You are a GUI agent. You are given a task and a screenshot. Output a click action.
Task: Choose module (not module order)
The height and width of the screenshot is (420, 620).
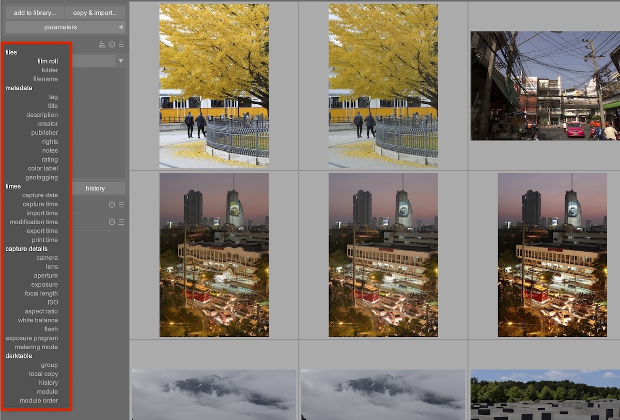tap(47, 392)
